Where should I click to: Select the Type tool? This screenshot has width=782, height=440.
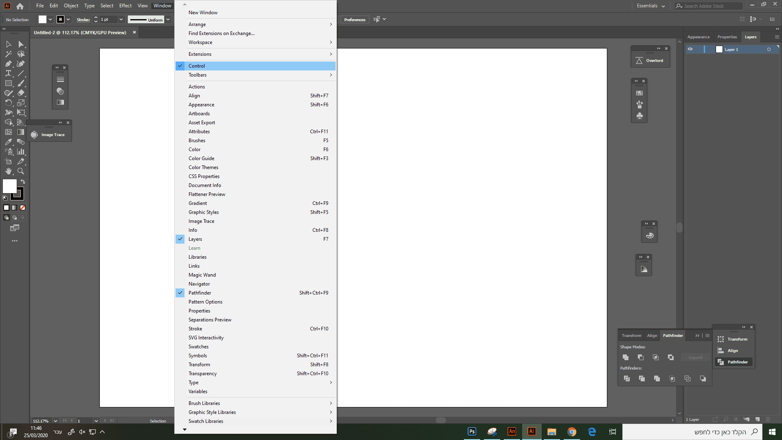pos(8,73)
